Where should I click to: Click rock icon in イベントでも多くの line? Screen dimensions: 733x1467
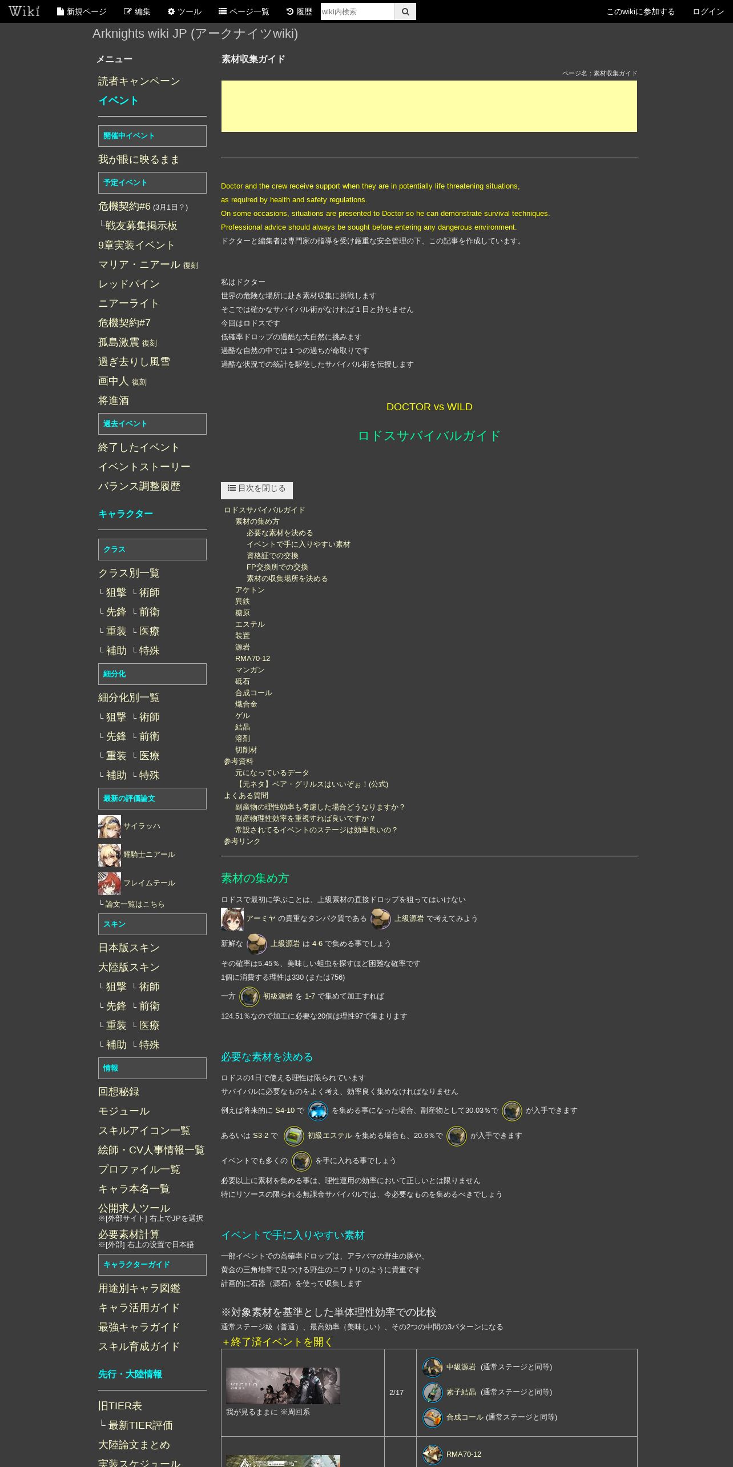(x=301, y=1161)
